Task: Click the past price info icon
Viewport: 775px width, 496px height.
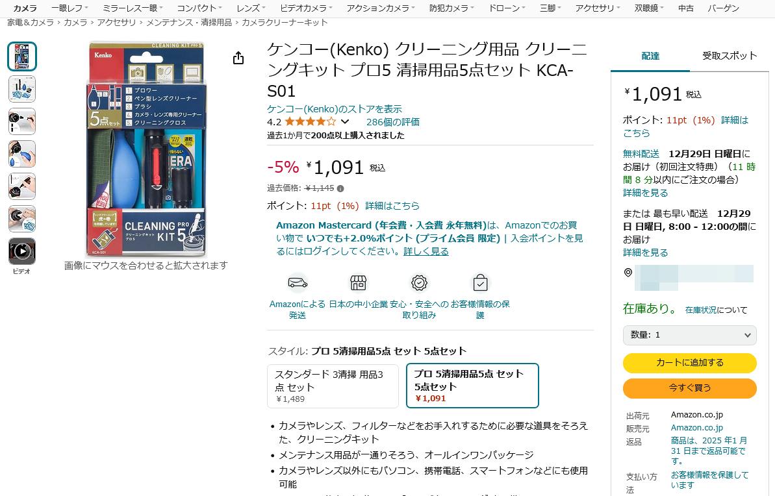Action: [340, 188]
